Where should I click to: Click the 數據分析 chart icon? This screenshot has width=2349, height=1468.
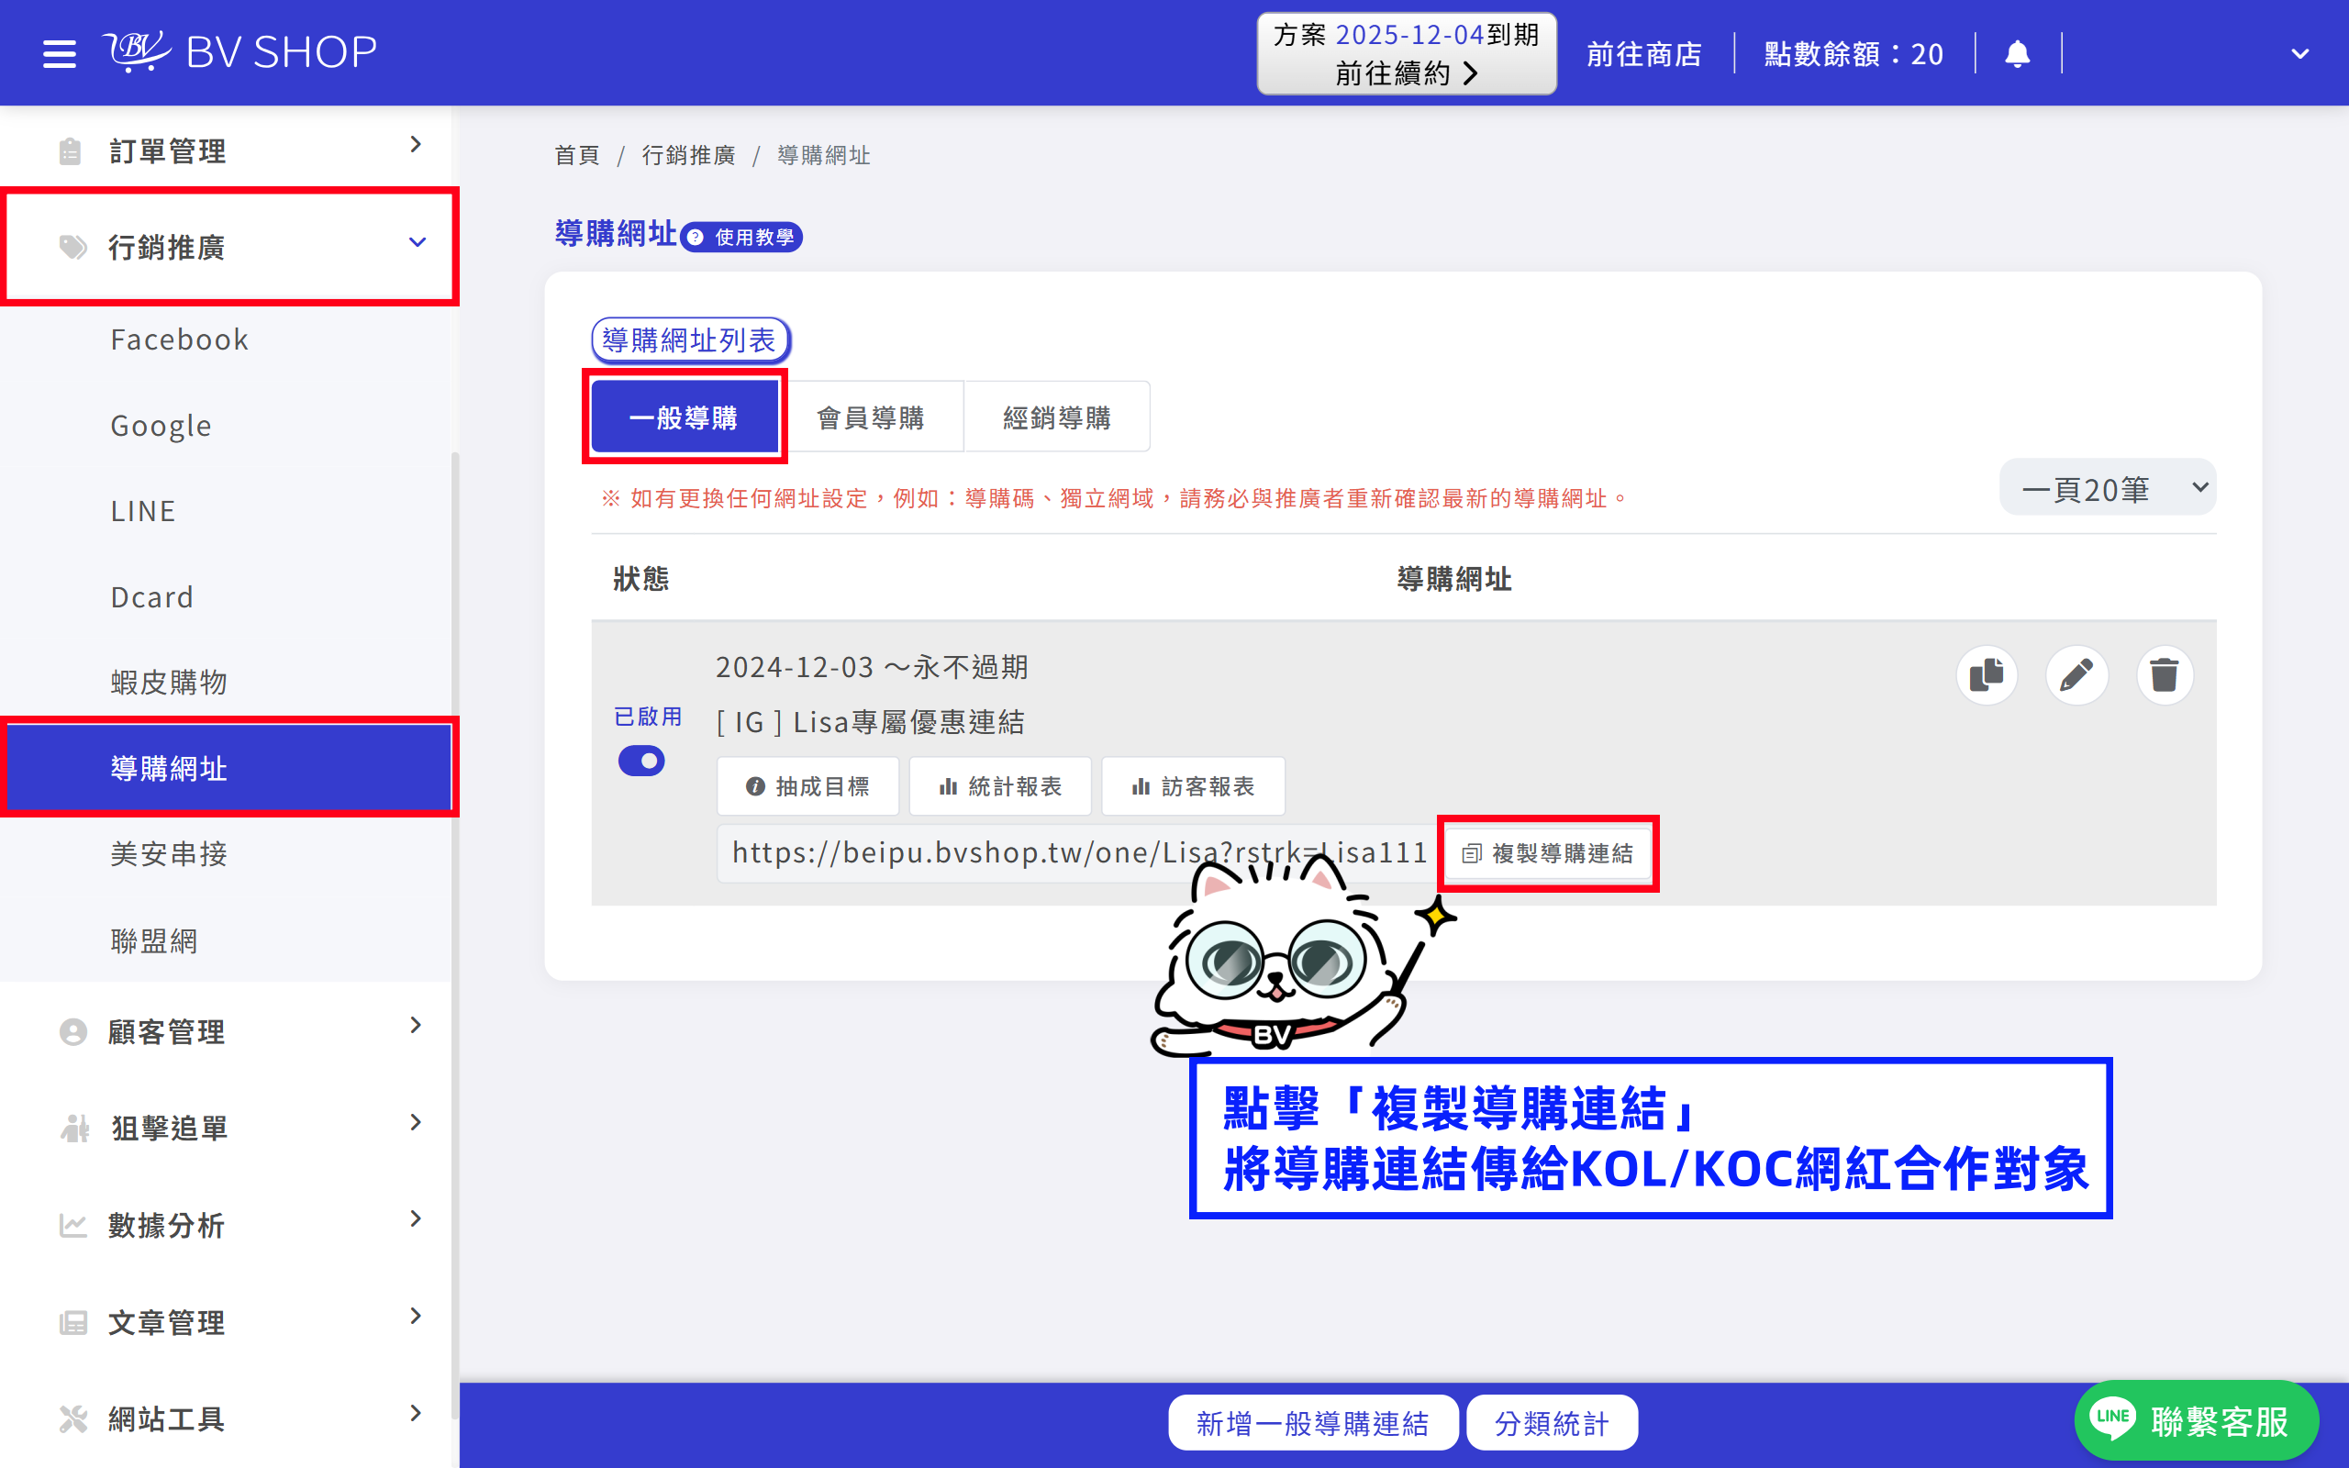pos(72,1224)
